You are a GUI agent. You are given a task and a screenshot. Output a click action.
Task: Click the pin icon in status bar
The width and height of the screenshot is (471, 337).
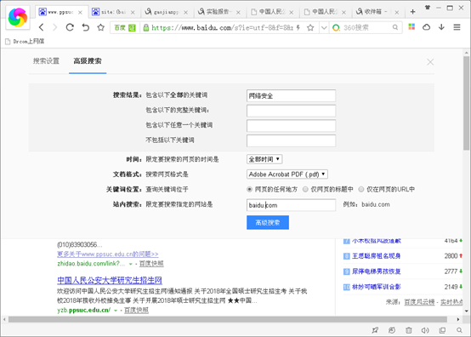pos(375,330)
